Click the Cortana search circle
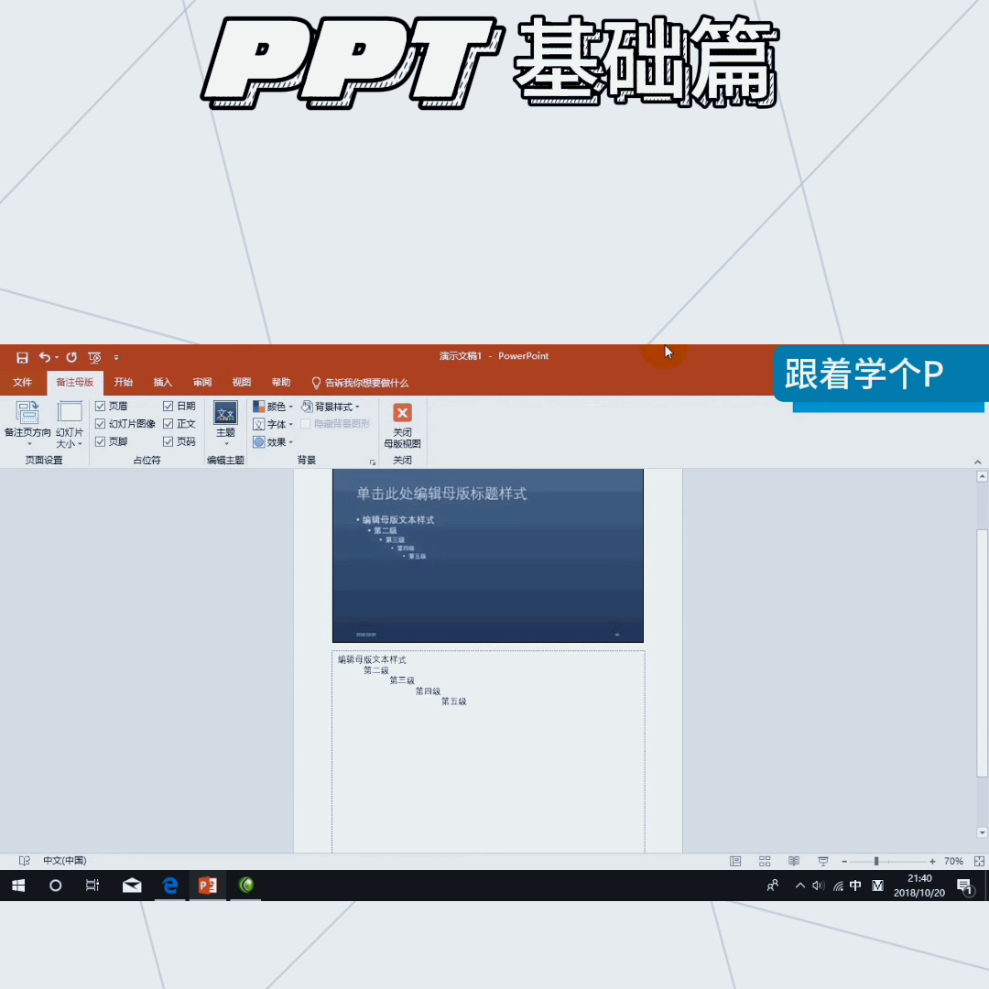The image size is (989, 989). click(x=56, y=886)
